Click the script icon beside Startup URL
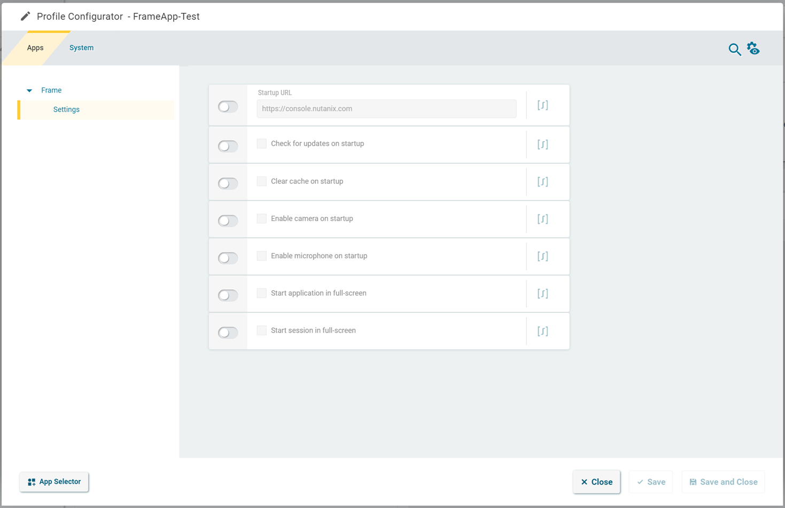The image size is (785, 508). point(542,105)
